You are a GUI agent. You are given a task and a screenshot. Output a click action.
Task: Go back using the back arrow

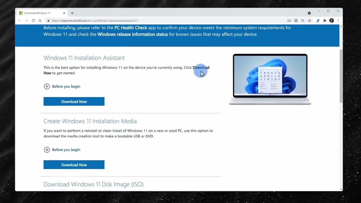click(20, 21)
